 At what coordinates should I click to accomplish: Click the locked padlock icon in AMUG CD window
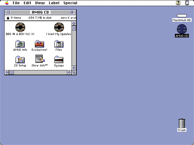tap(8, 18)
